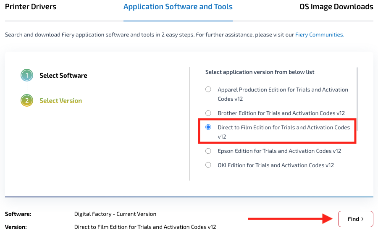Click 'Select application version from below list' heading

pyautogui.click(x=260, y=72)
